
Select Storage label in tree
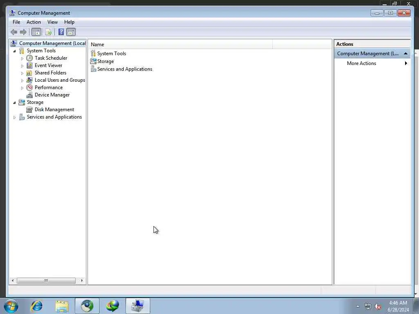coord(35,102)
